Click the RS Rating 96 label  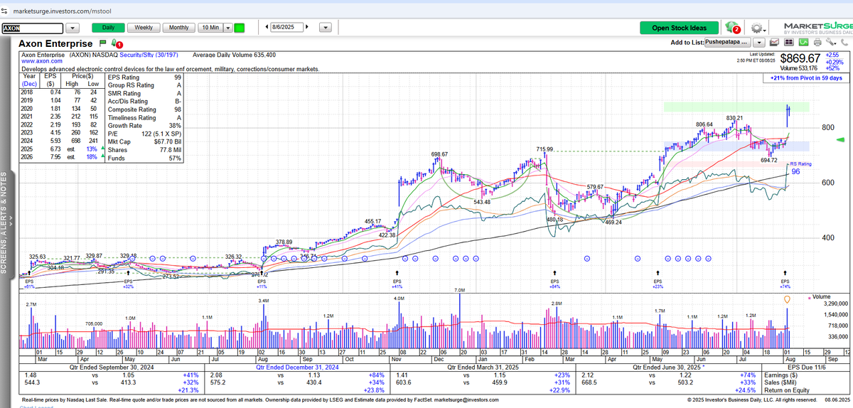(800, 168)
